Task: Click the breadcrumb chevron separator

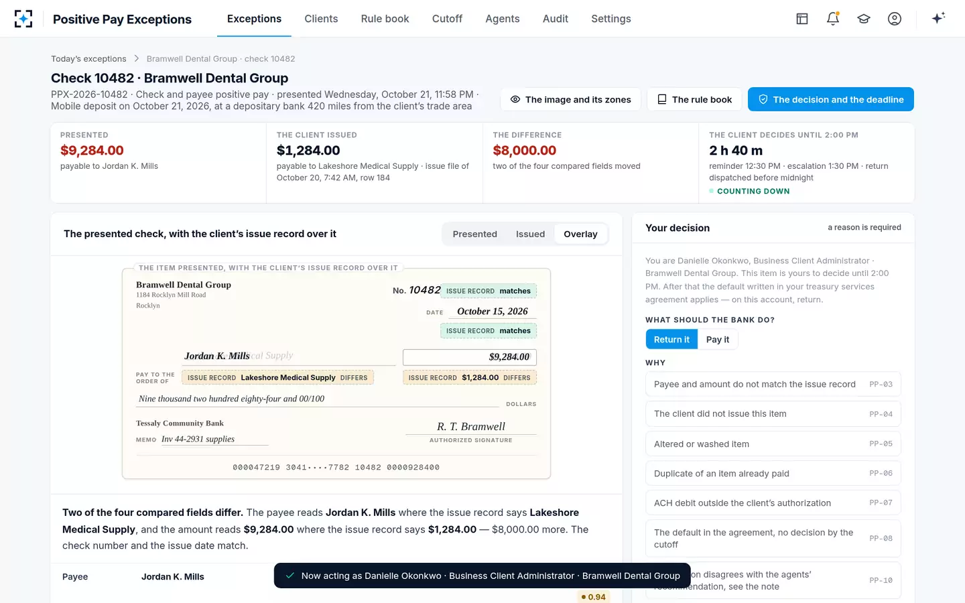Action: pyautogui.click(x=137, y=59)
